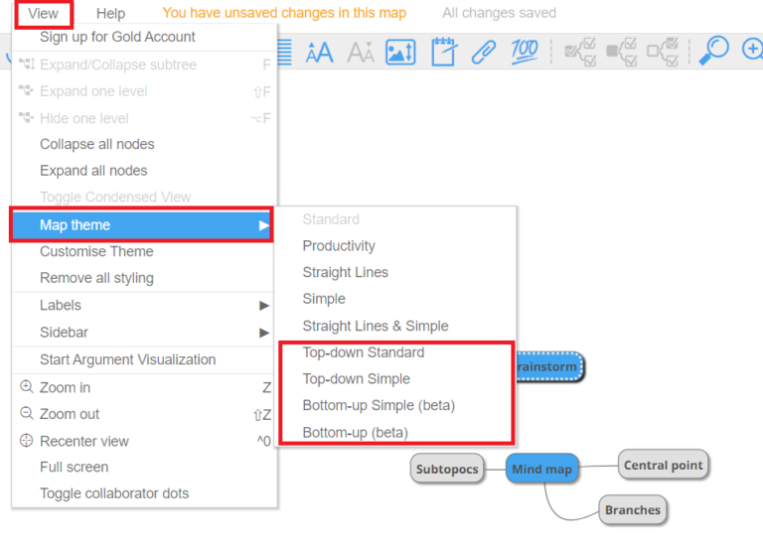The width and height of the screenshot is (763, 556).
Task: Click the Recenter view crosshair icon
Action: (26, 441)
